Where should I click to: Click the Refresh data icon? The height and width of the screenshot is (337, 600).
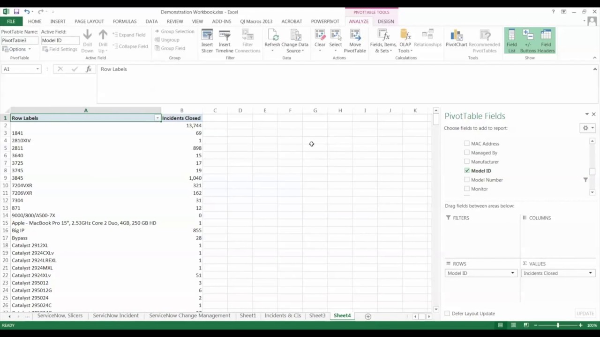(272, 37)
